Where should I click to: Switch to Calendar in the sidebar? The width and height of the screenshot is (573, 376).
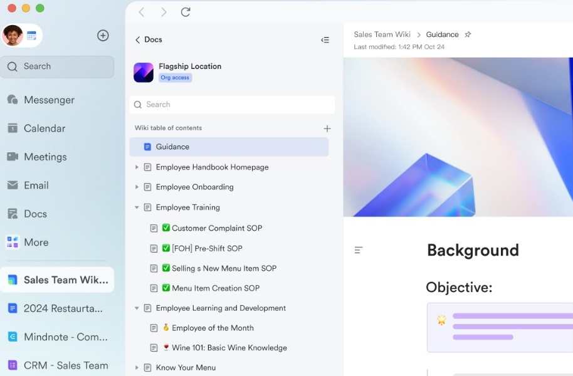click(x=44, y=128)
